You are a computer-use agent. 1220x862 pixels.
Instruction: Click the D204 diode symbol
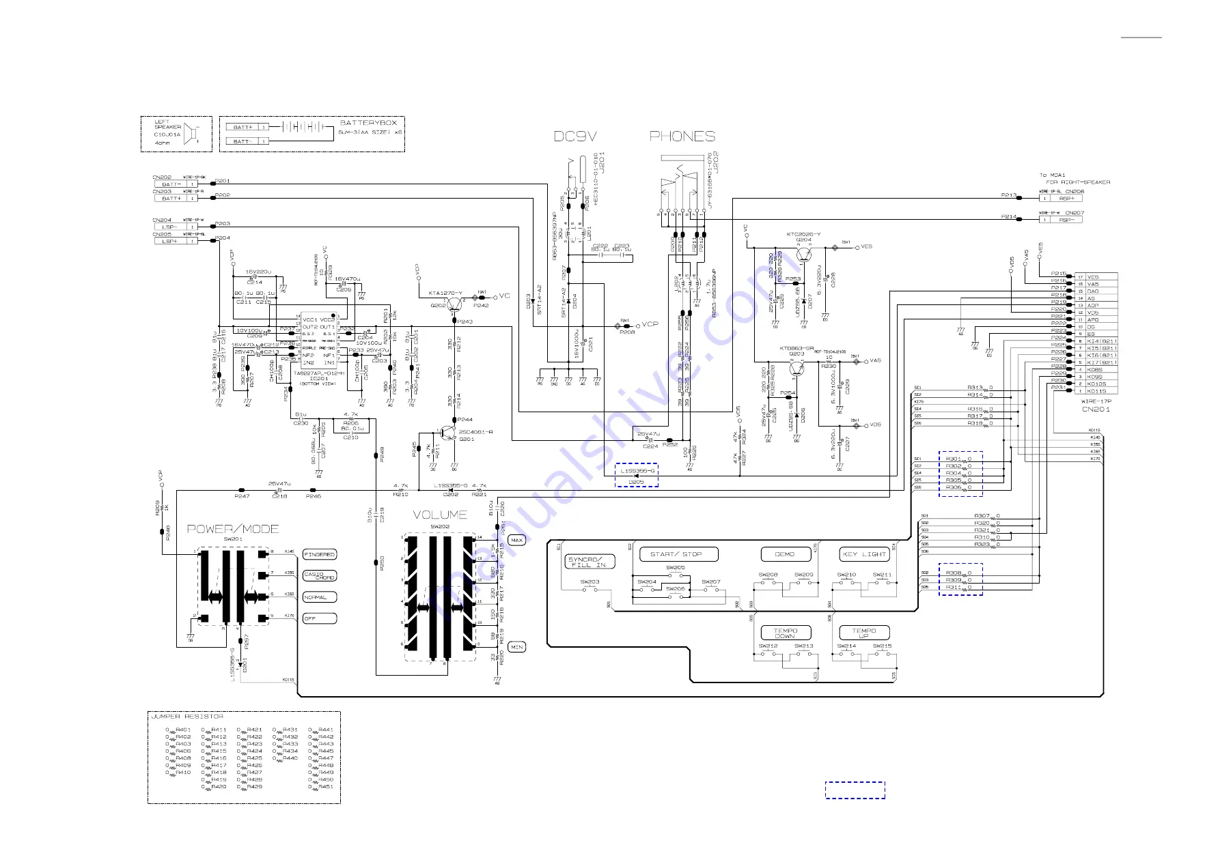click(x=568, y=300)
